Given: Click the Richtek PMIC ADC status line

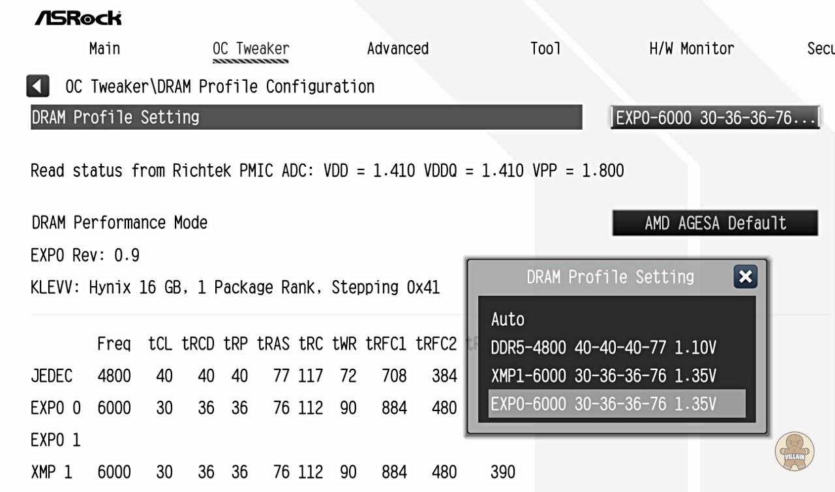Looking at the screenshot, I should click(327, 171).
